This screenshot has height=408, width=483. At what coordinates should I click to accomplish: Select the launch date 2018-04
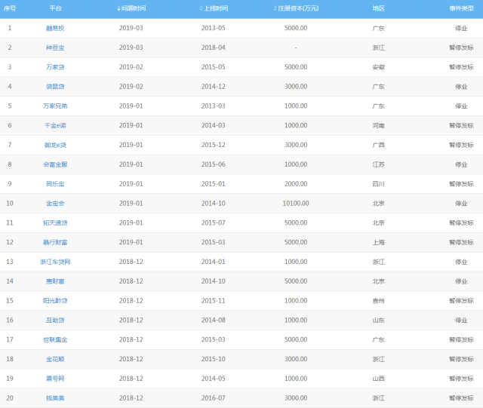tap(213, 48)
